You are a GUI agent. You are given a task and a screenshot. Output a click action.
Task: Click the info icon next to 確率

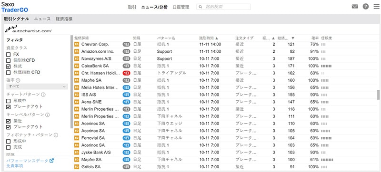click(18, 80)
